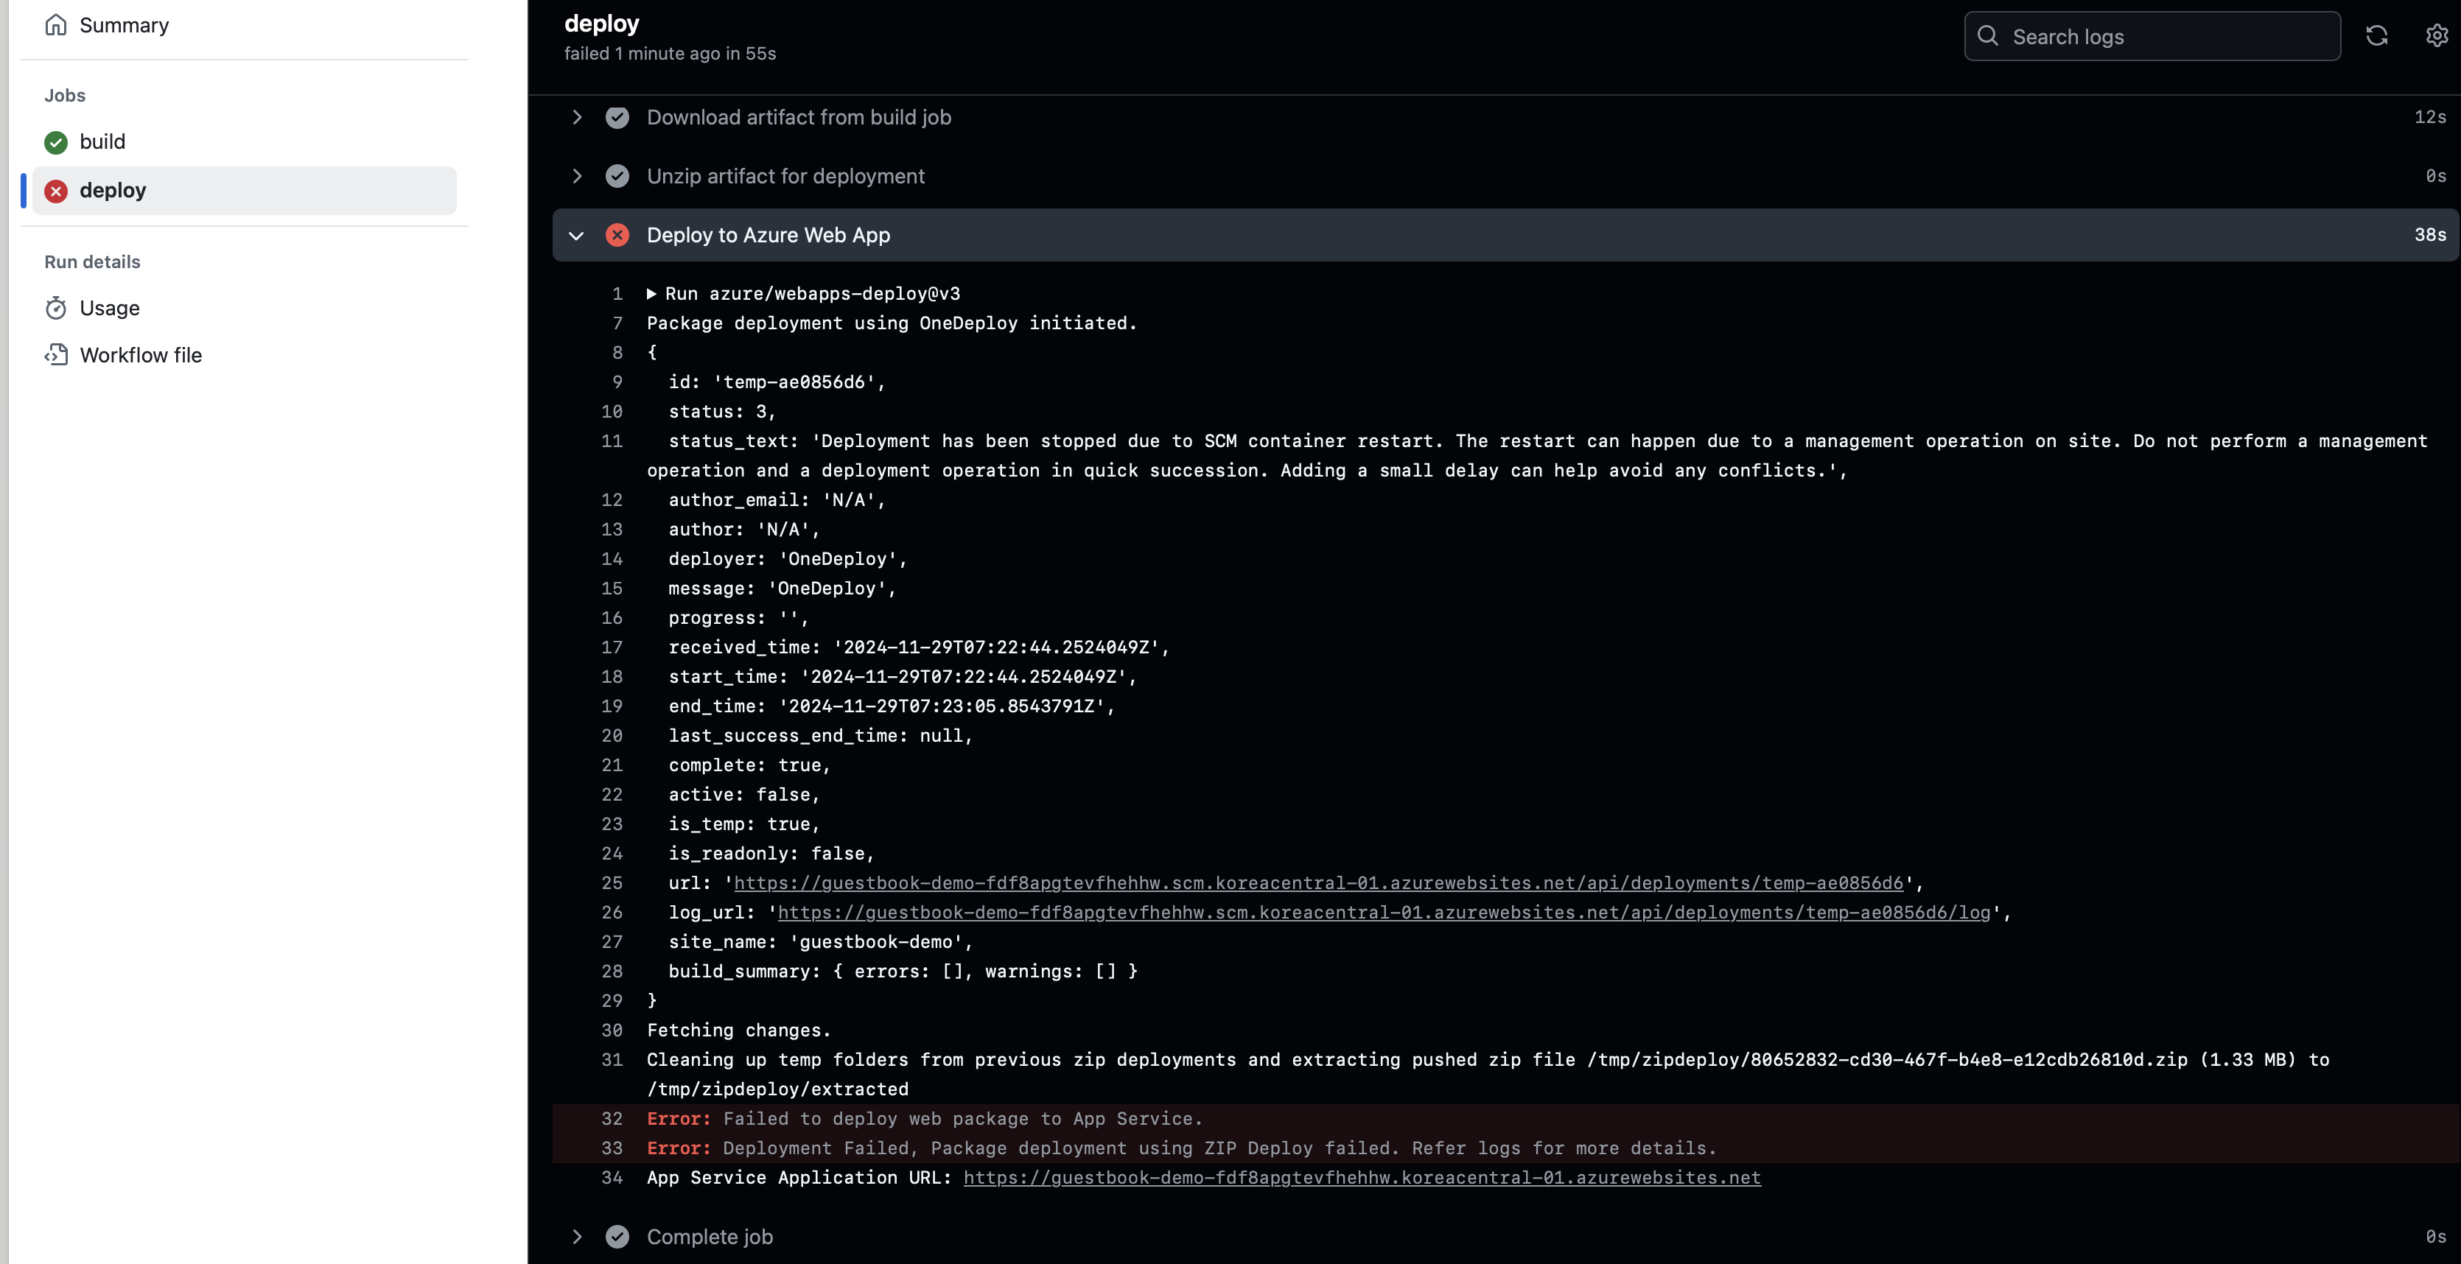This screenshot has width=2461, height=1264.
Task: Open the log settings gear icon
Action: (x=2436, y=36)
